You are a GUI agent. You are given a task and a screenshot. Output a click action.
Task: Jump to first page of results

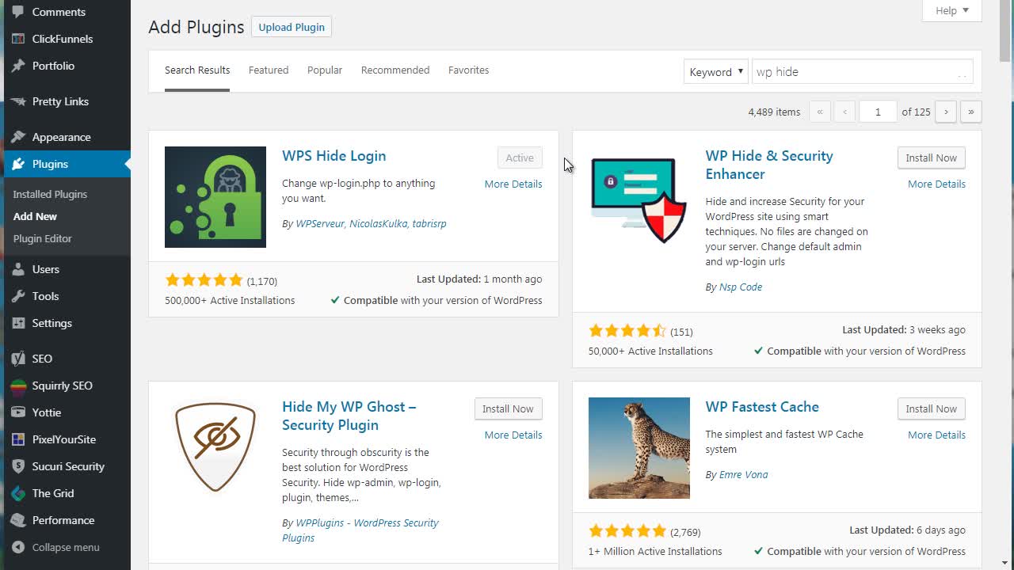tap(819, 112)
